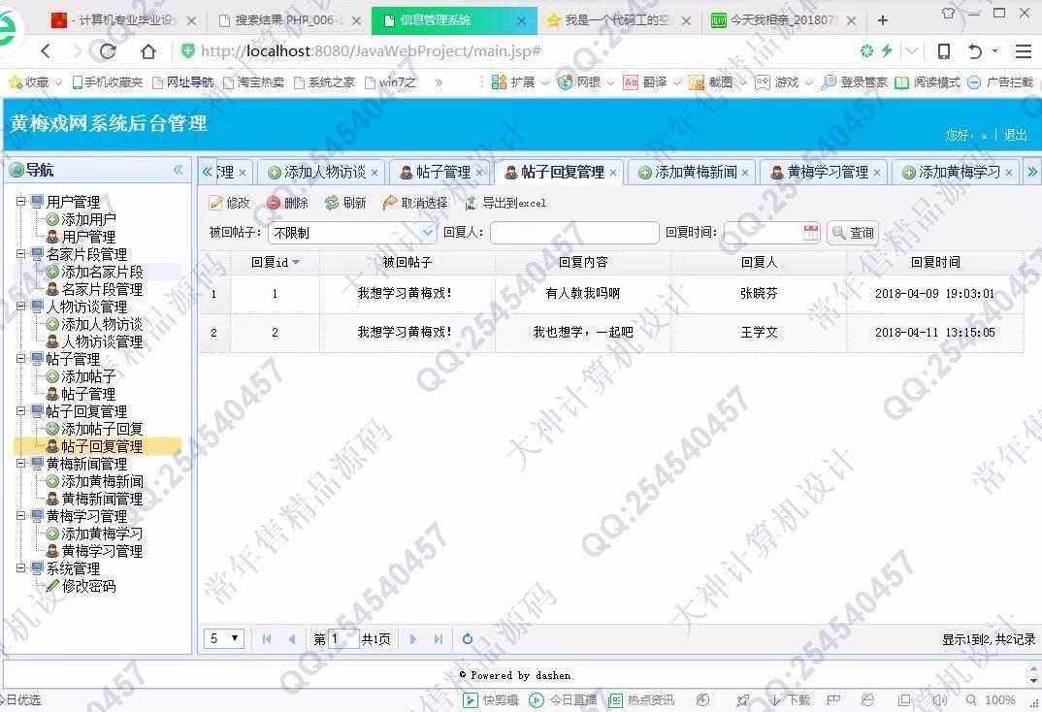
Task: Collapse the 帖子管理 tree node
Action: (x=21, y=359)
